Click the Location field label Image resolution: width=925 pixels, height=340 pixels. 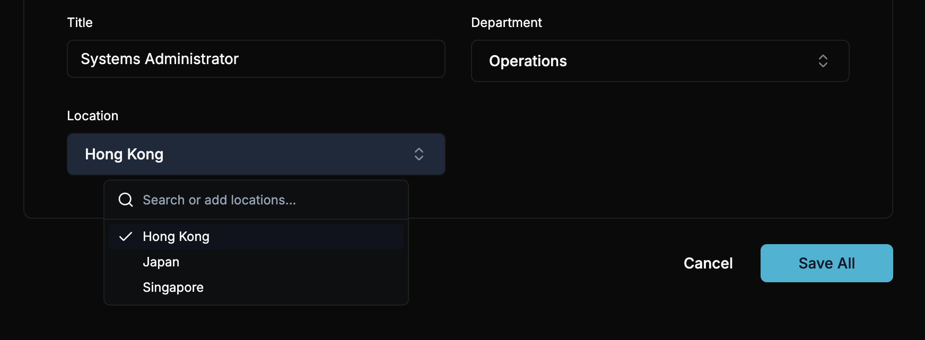click(92, 116)
